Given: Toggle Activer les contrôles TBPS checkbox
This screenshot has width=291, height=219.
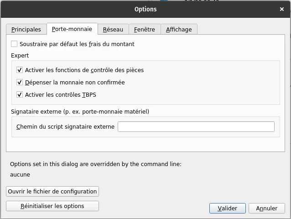Looking at the screenshot, I should pyautogui.click(x=20, y=95).
